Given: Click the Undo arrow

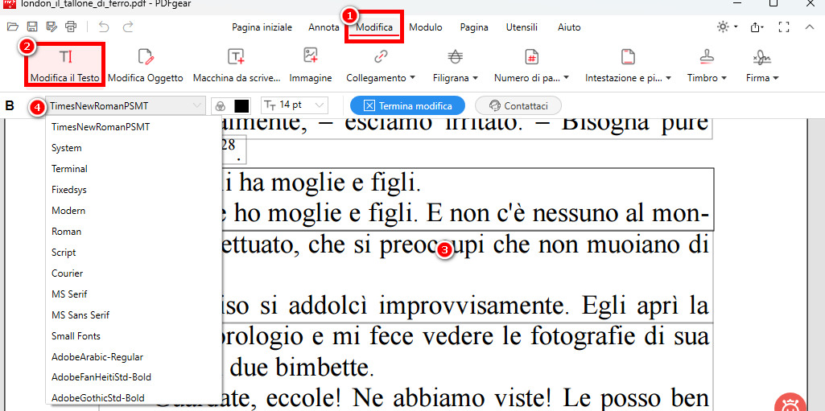Looking at the screenshot, I should pos(104,27).
